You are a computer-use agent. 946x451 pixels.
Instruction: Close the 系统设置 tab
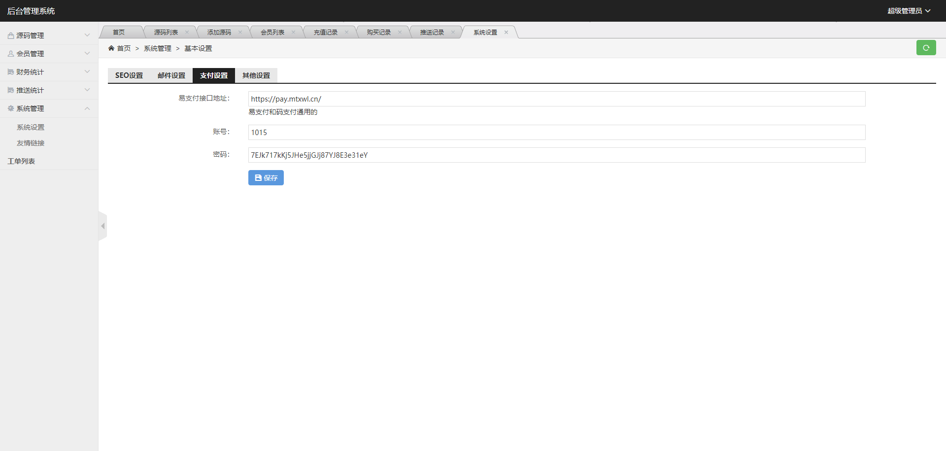point(506,33)
